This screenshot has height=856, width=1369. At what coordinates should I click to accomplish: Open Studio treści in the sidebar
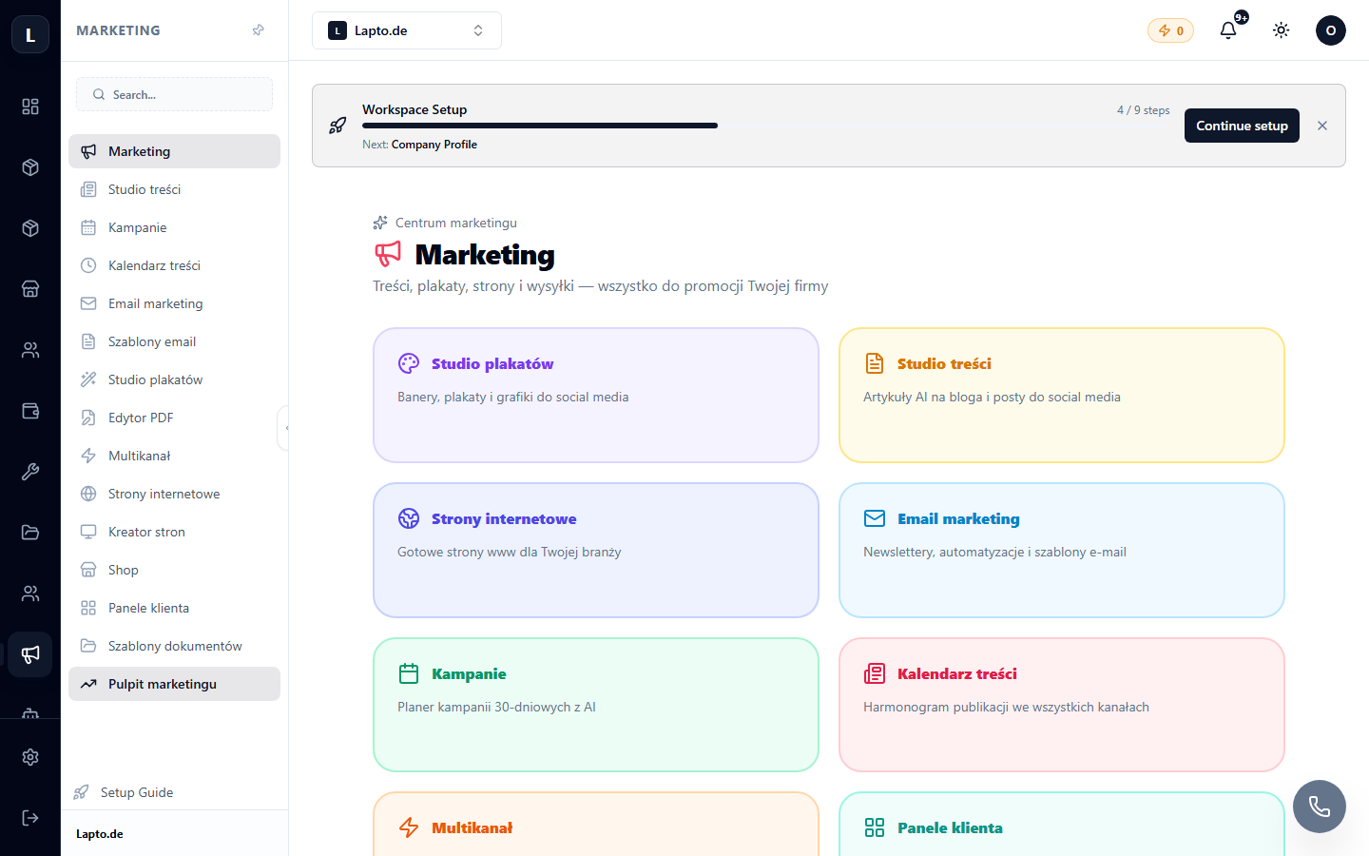pyautogui.click(x=175, y=189)
